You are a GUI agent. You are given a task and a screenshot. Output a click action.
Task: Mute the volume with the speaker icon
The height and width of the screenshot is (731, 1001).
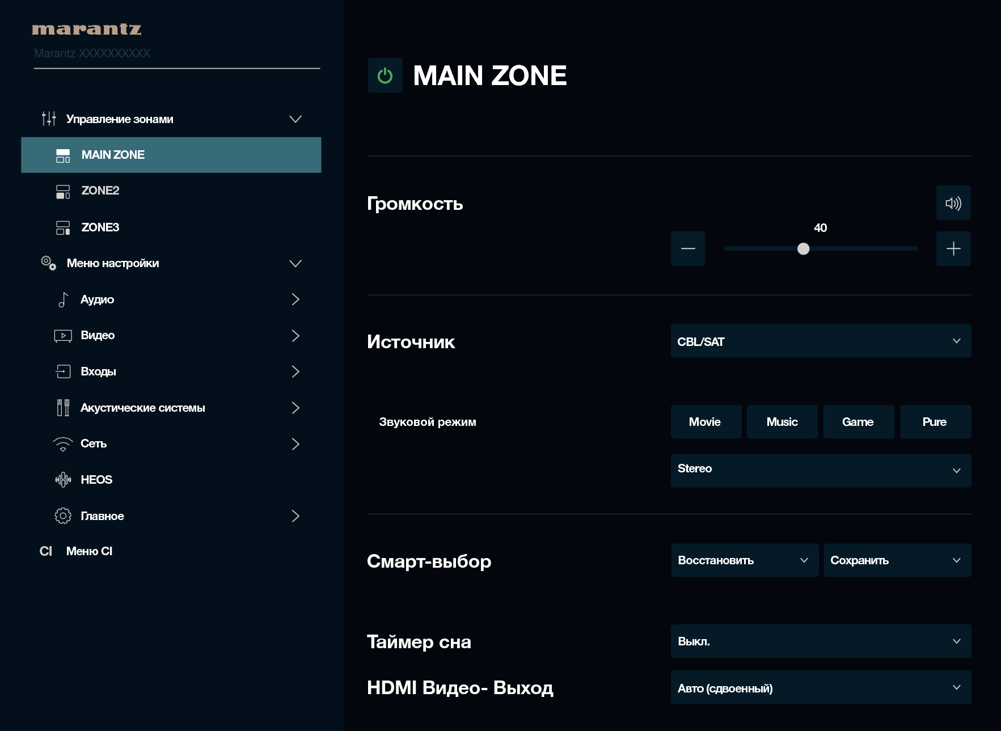953,203
